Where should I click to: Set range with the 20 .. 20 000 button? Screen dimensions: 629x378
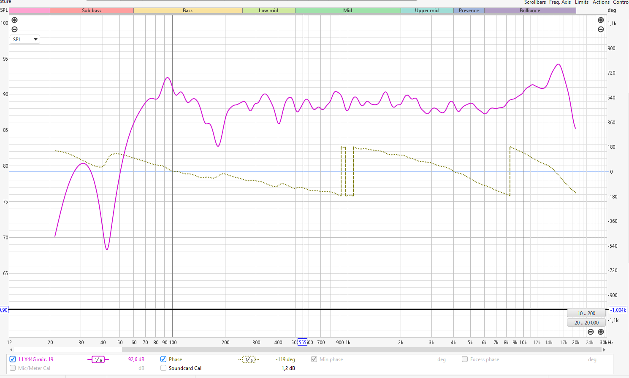click(586, 322)
